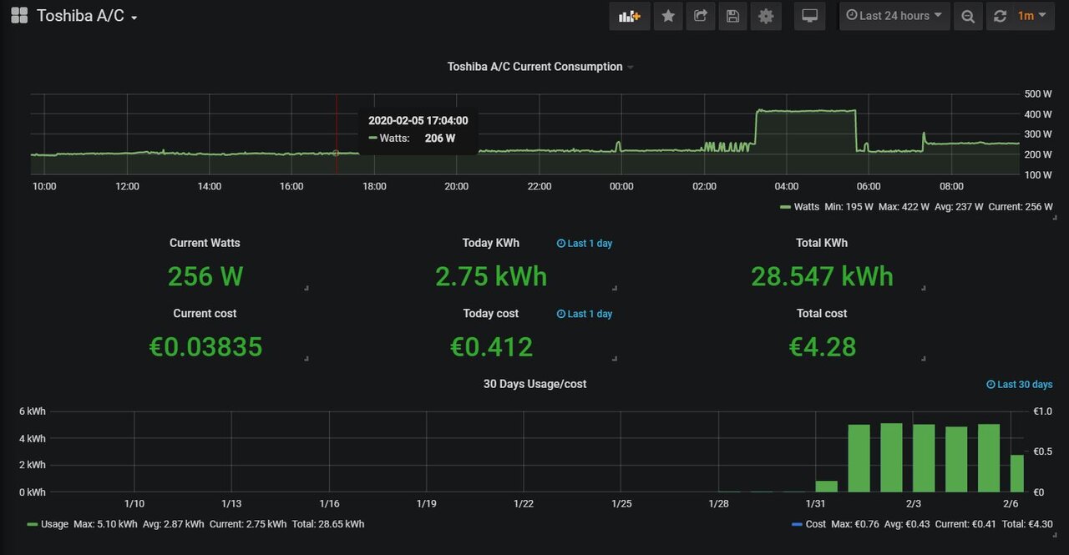This screenshot has width=1069, height=555.
Task: Open the 1m refresh interval dropdown
Action: [x=1032, y=16]
